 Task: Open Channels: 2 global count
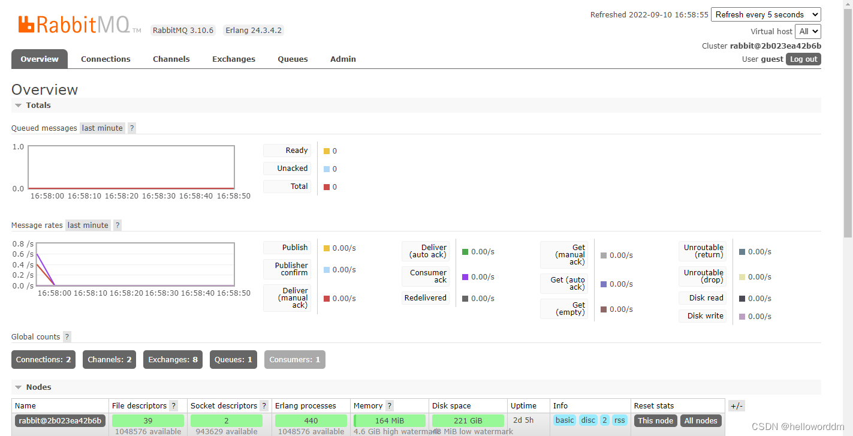point(109,359)
